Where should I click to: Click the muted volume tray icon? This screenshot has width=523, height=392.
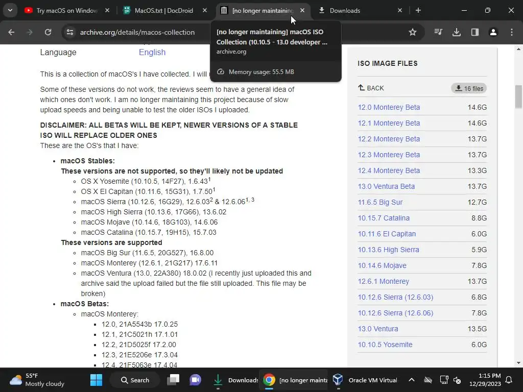point(457,380)
